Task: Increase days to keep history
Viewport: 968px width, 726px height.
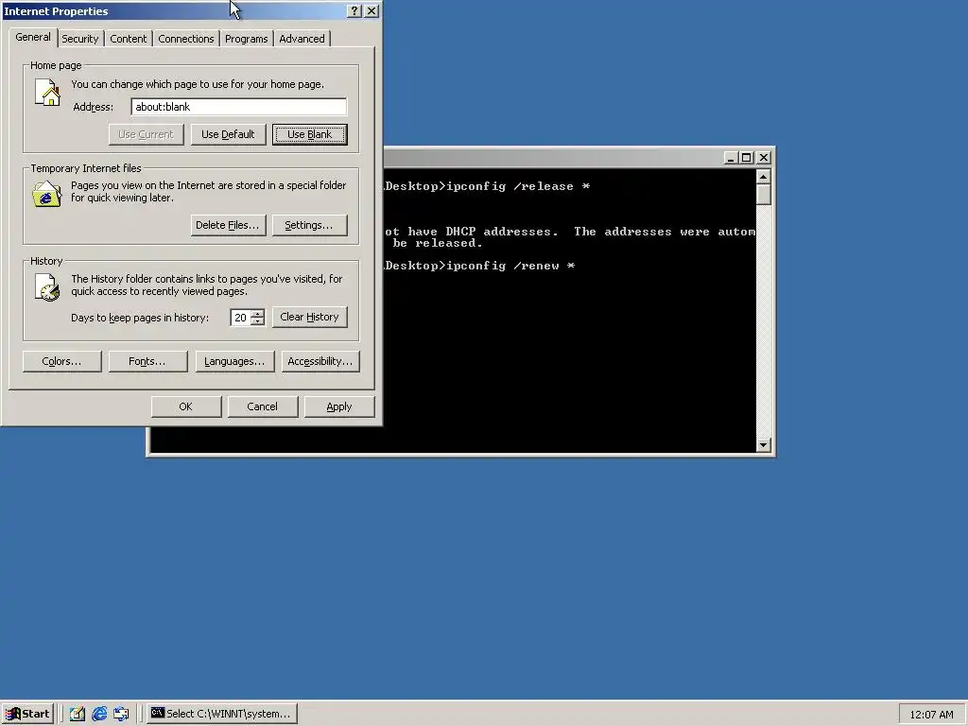Action: click(258, 314)
